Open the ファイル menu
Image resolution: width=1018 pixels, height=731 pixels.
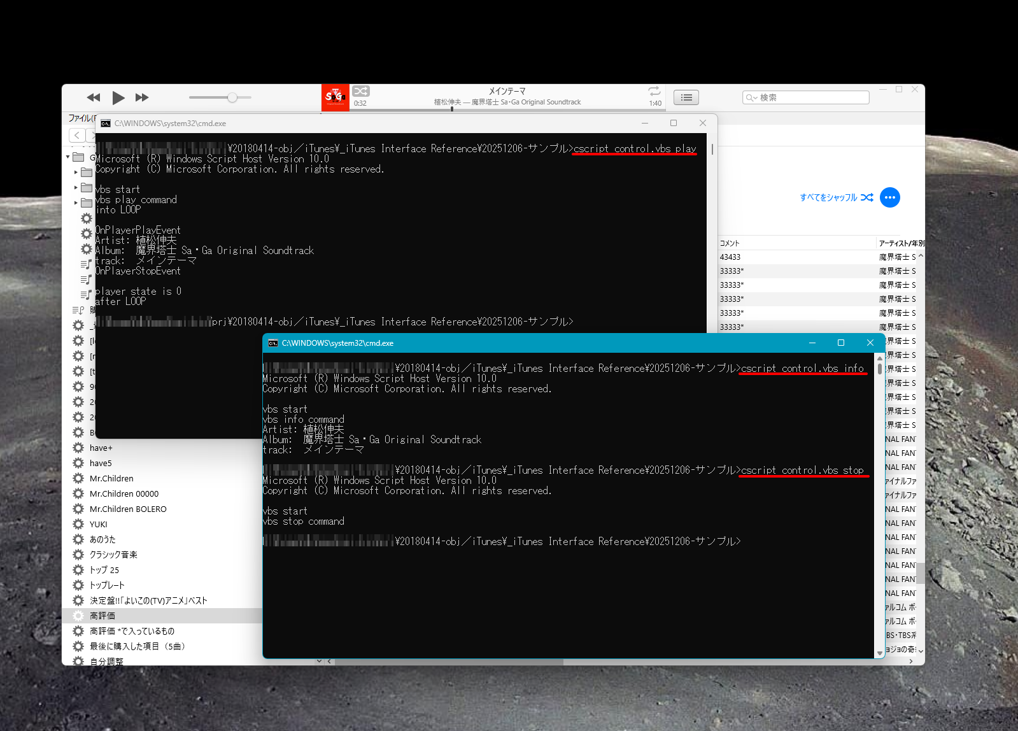coord(80,118)
